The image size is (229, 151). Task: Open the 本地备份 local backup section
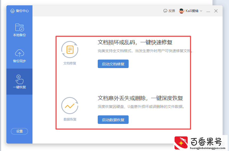point(19,30)
